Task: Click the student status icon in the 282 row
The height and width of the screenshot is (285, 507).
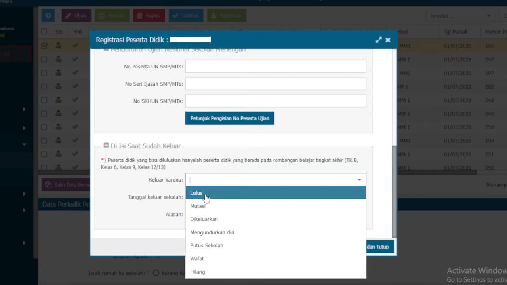Action: click(59, 86)
